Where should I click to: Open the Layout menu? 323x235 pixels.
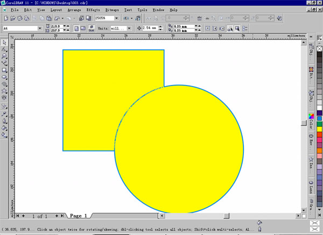click(x=56, y=10)
